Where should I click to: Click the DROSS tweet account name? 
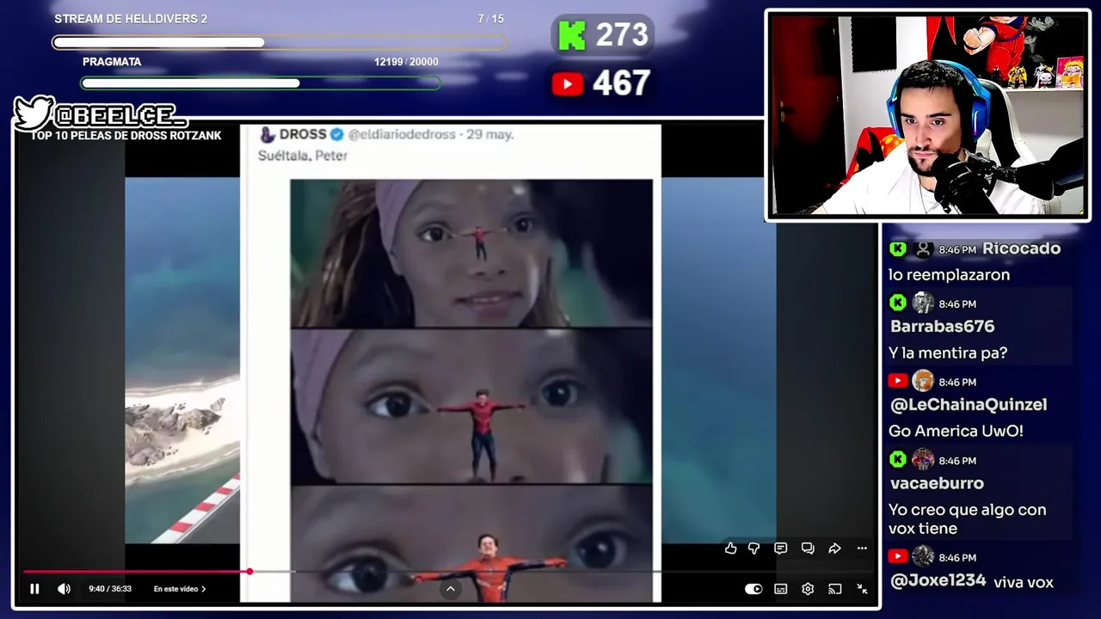point(303,134)
